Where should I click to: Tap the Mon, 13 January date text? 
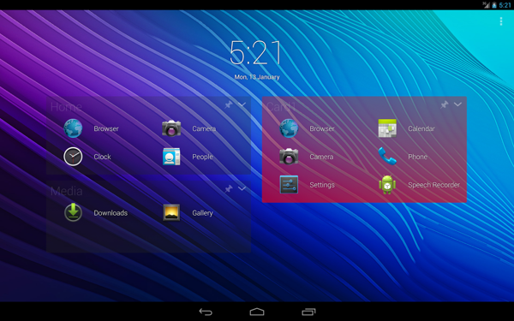[x=257, y=77]
